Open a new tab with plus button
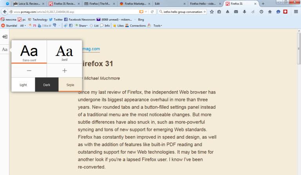 click(x=263, y=4)
